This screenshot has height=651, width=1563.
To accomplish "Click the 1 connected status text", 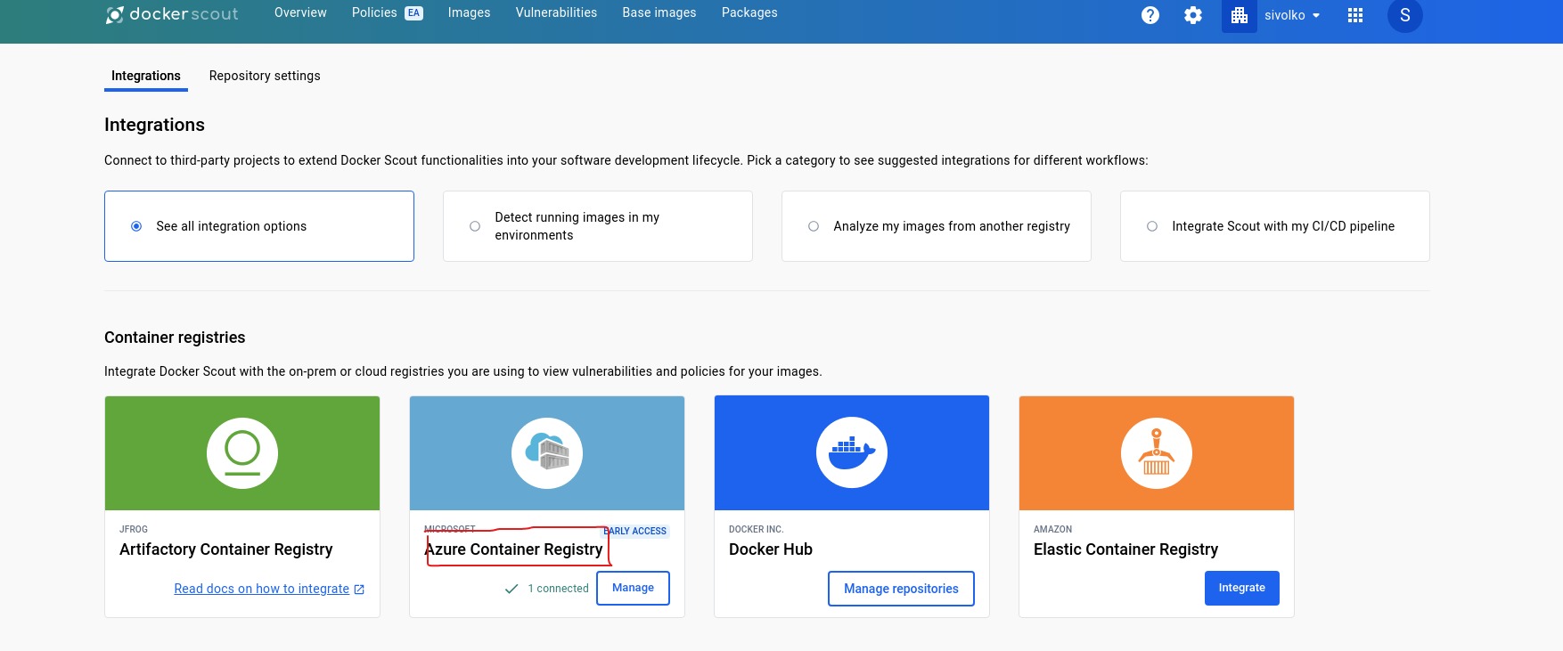I will click(x=558, y=589).
